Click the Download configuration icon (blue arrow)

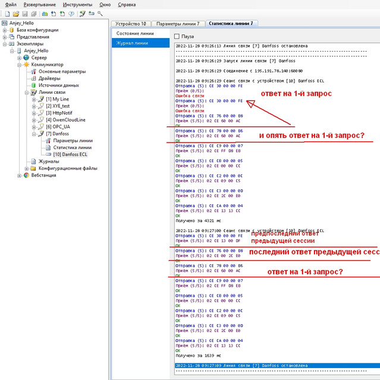click(x=54, y=14)
